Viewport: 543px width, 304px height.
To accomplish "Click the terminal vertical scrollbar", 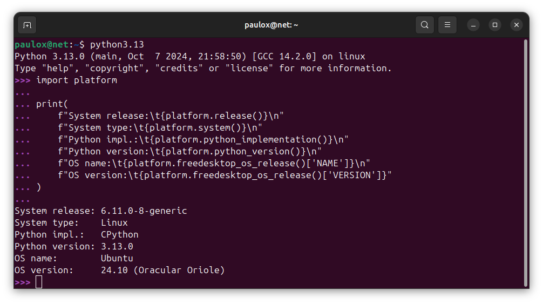I will tap(526, 162).
